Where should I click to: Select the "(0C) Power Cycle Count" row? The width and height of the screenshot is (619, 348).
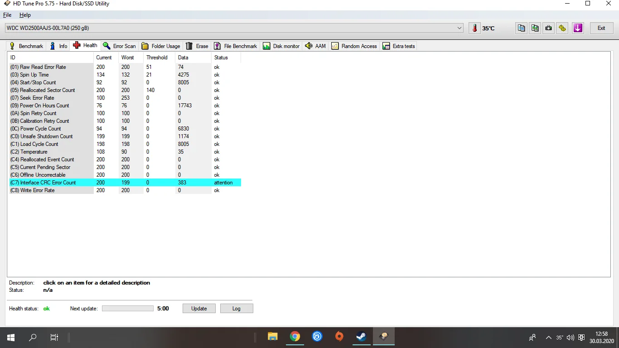(x=125, y=129)
